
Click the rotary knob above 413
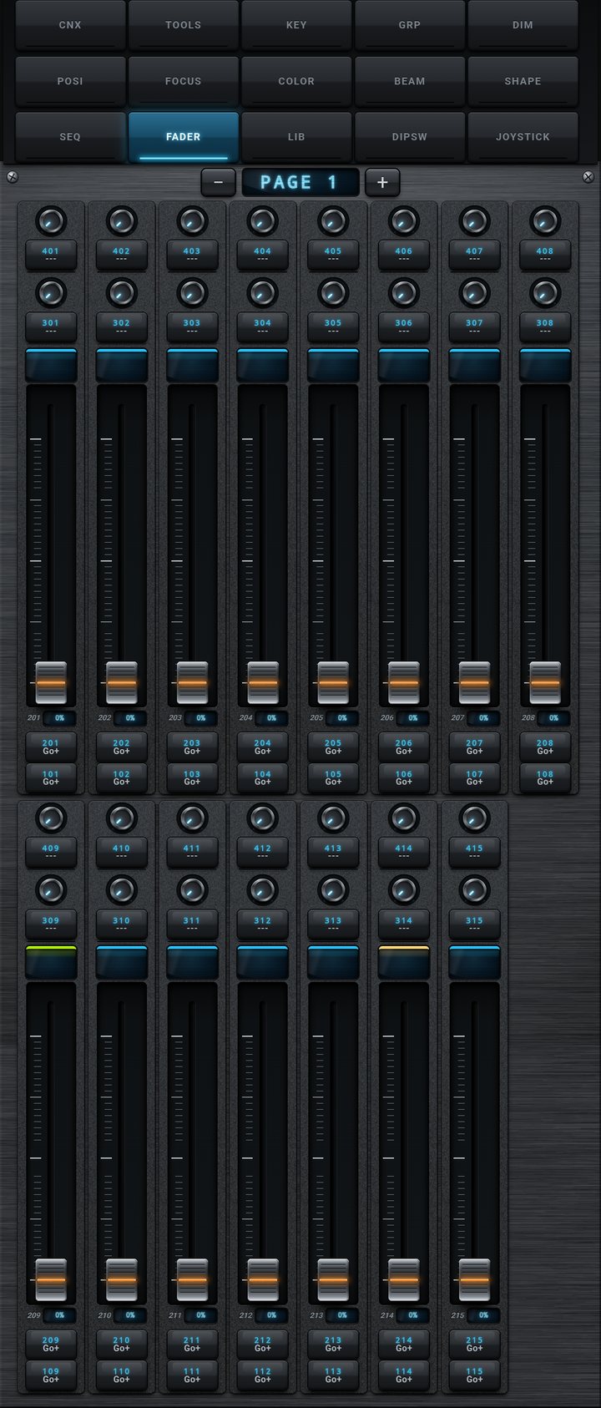click(x=333, y=818)
